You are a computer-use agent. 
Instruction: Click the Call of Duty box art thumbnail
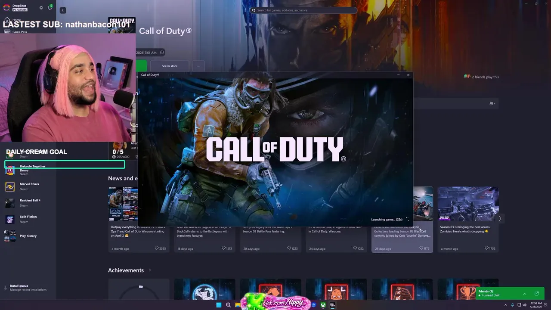pyautogui.click(x=122, y=25)
